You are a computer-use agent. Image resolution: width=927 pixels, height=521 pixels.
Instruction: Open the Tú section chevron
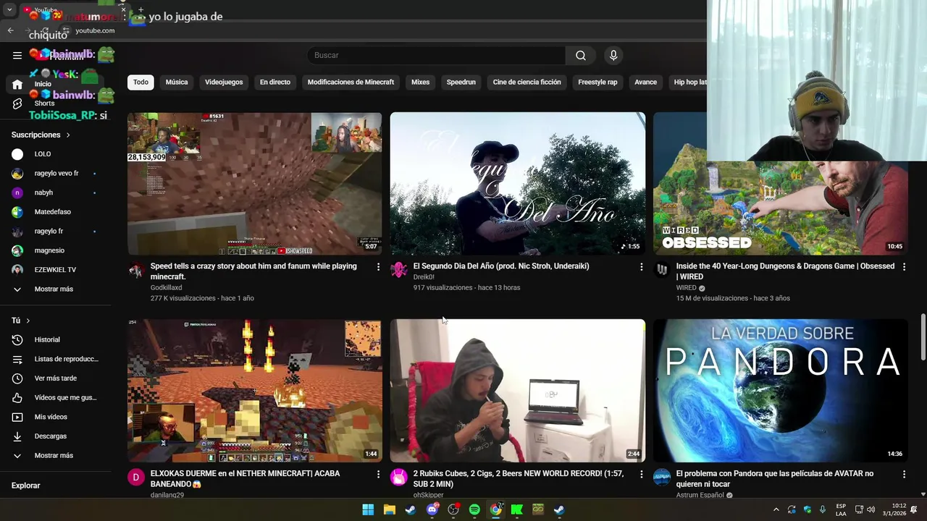point(28,321)
